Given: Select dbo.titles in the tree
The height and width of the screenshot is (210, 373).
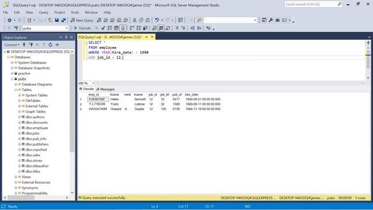Looking at the screenshot, I should pos(33,171).
